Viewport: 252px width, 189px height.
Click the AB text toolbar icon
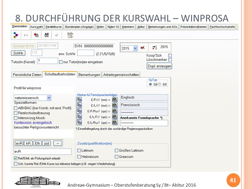47,35
